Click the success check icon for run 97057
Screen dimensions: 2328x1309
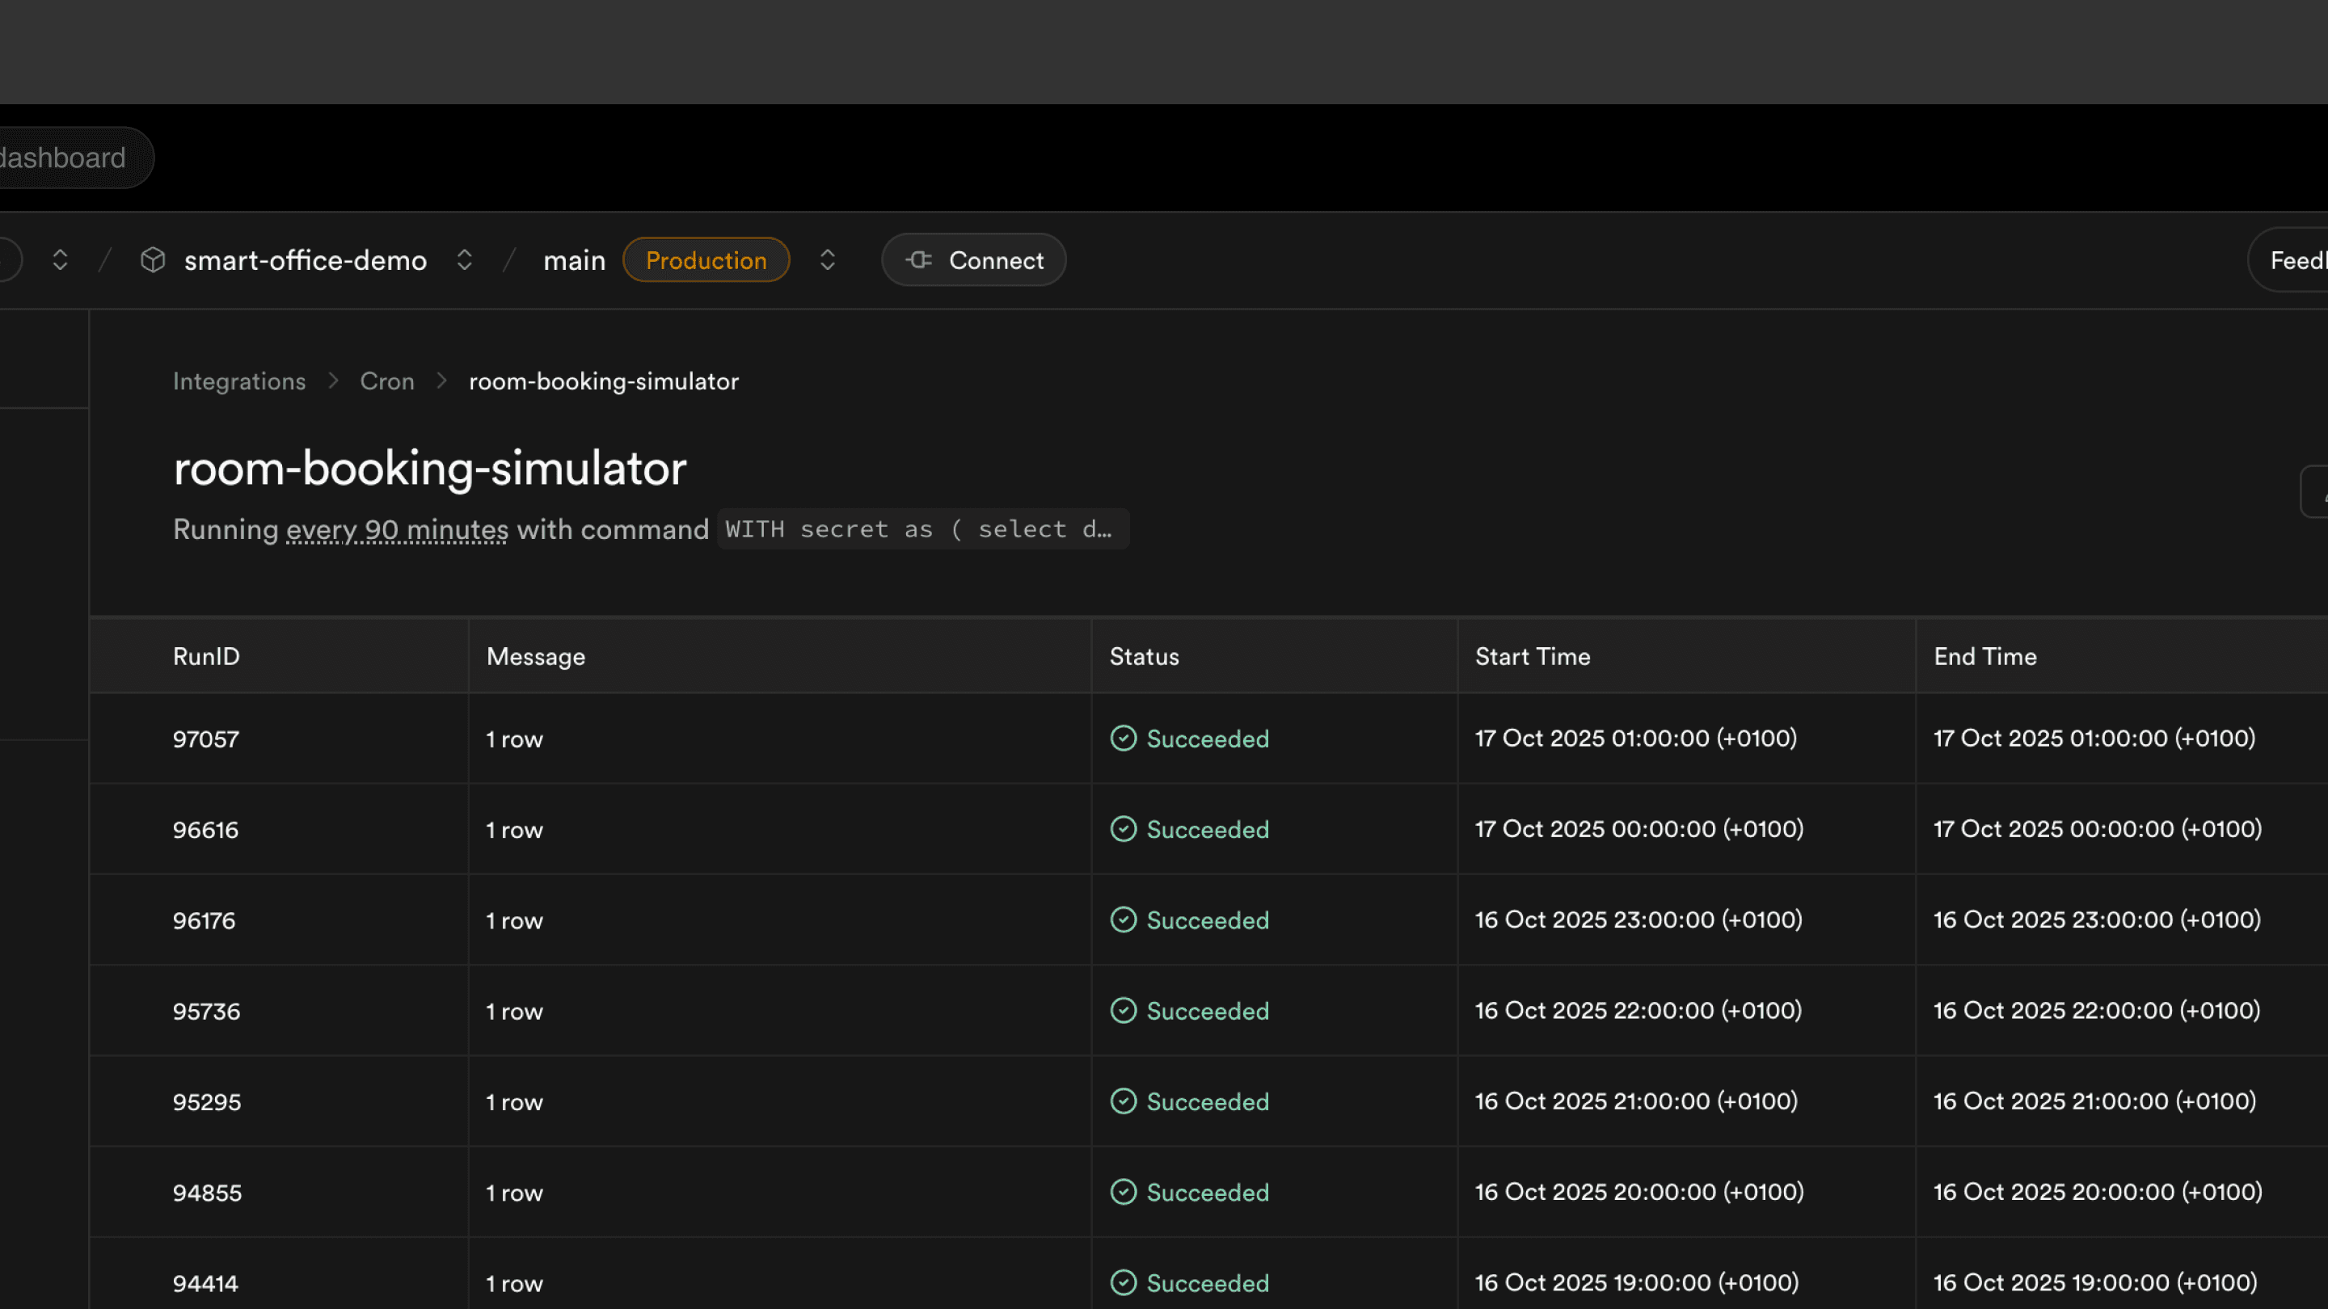(x=1124, y=739)
